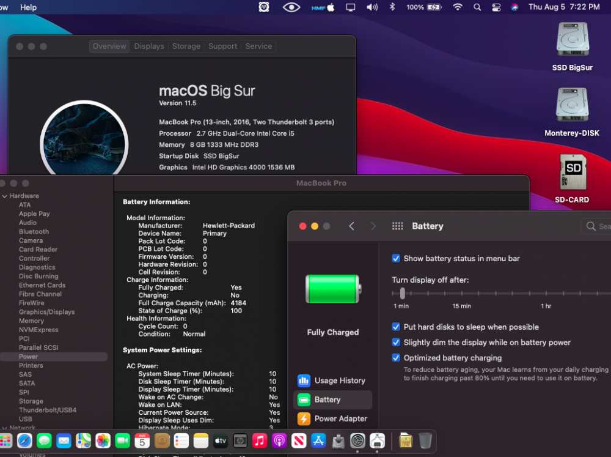This screenshot has width=611, height=457.
Task: Open the Help menu
Action: click(x=29, y=7)
